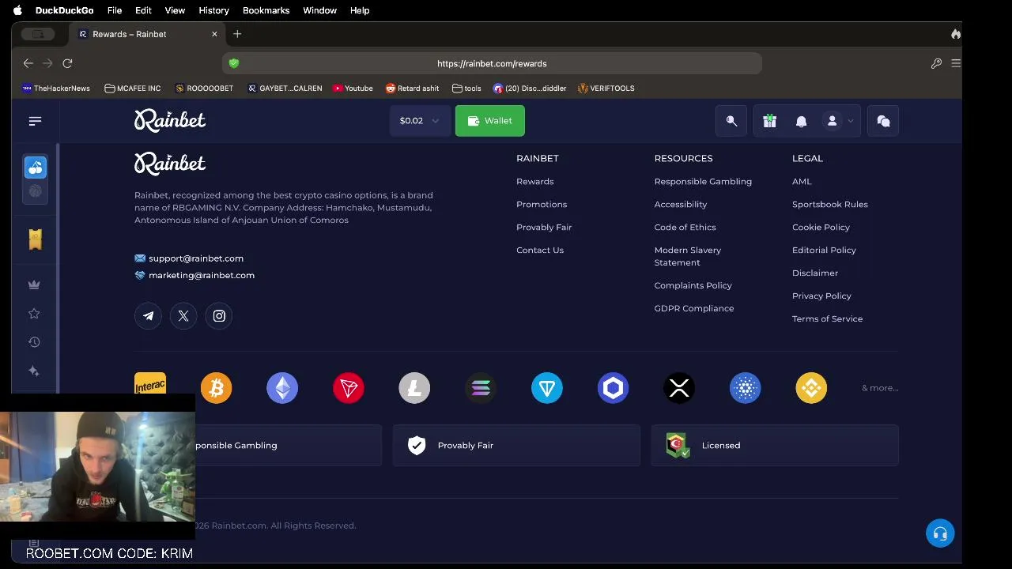The height and width of the screenshot is (569, 1012).
Task: Open the sparkle sidebar icon
Action: [34, 371]
